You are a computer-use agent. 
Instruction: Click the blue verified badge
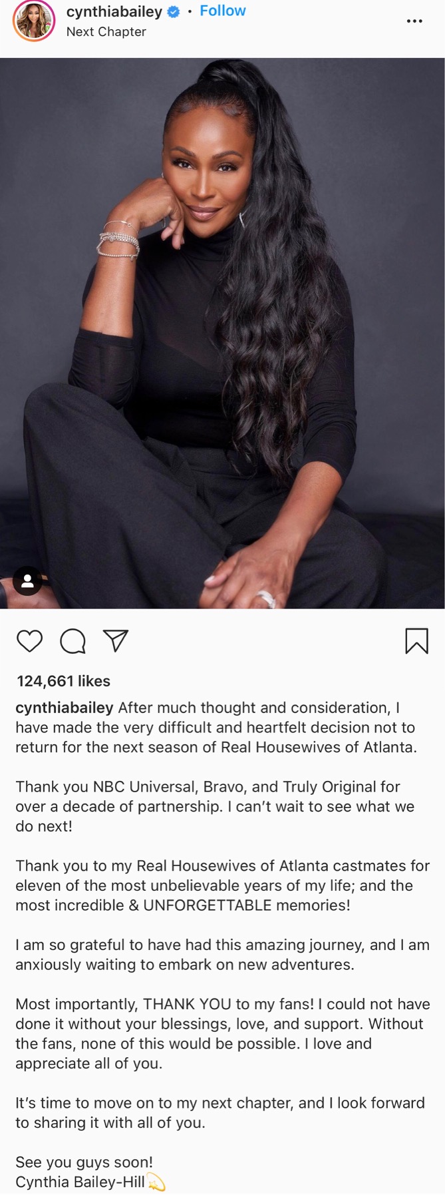[174, 11]
